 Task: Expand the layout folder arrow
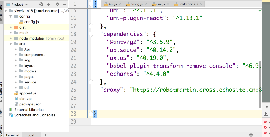16,66
